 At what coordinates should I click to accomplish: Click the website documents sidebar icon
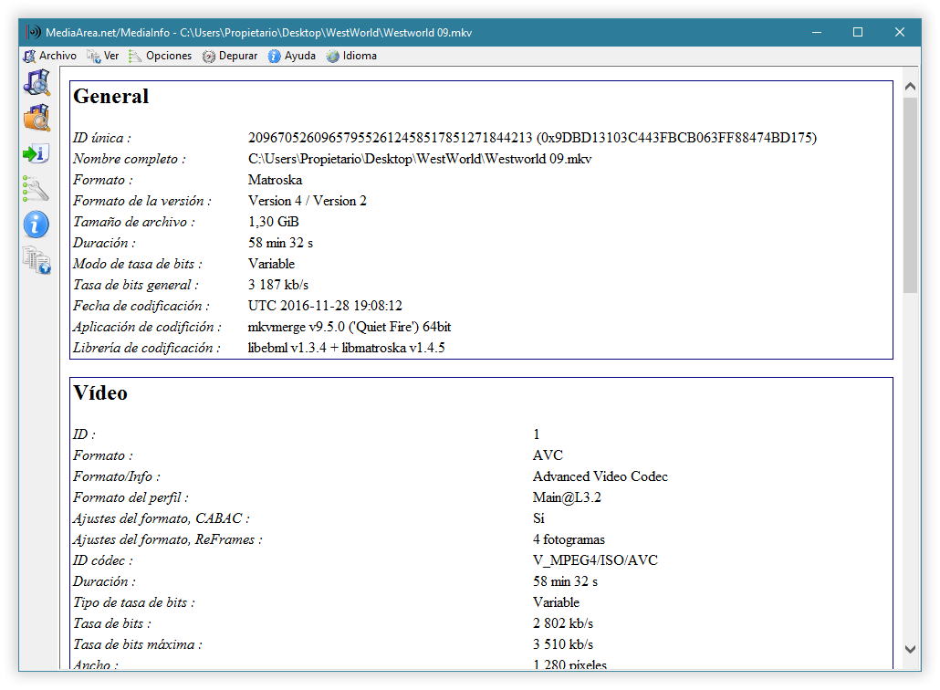point(37,261)
